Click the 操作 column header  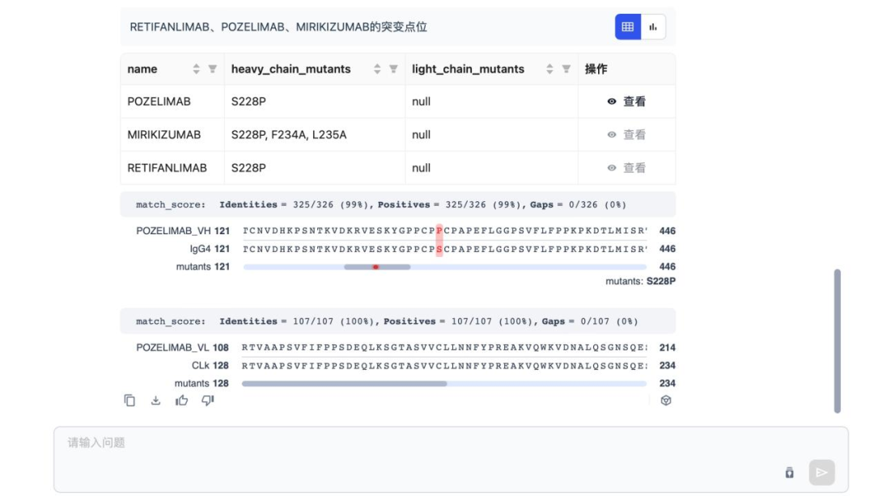pos(596,69)
